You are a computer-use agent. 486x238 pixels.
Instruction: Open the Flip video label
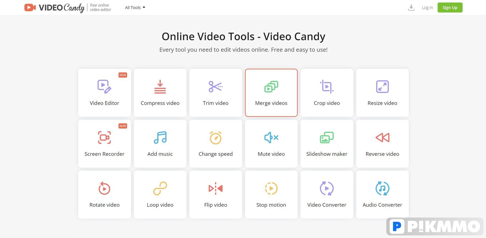[215, 205]
